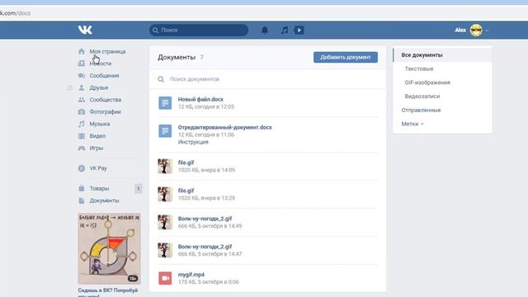Click the document search magnifier icon

[x=161, y=79]
